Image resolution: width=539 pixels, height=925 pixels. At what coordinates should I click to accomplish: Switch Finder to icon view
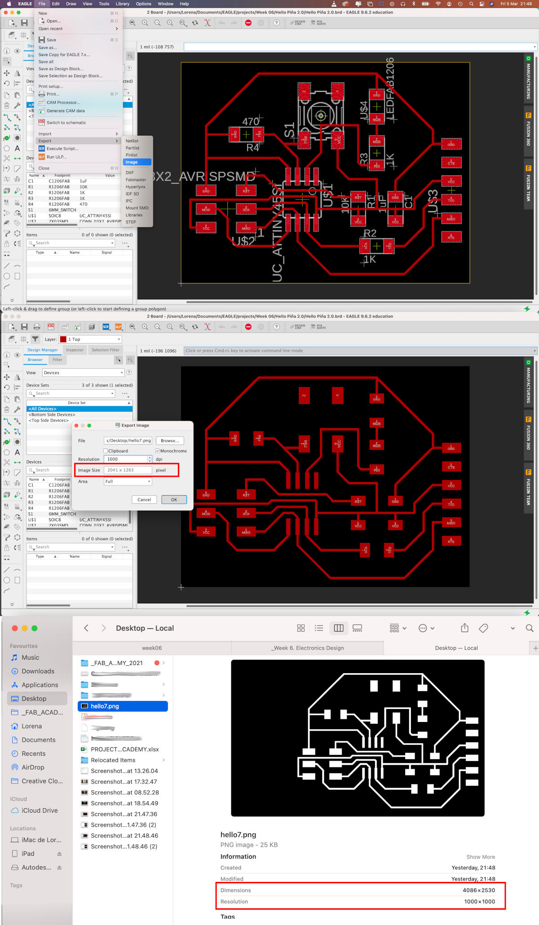coord(301,628)
